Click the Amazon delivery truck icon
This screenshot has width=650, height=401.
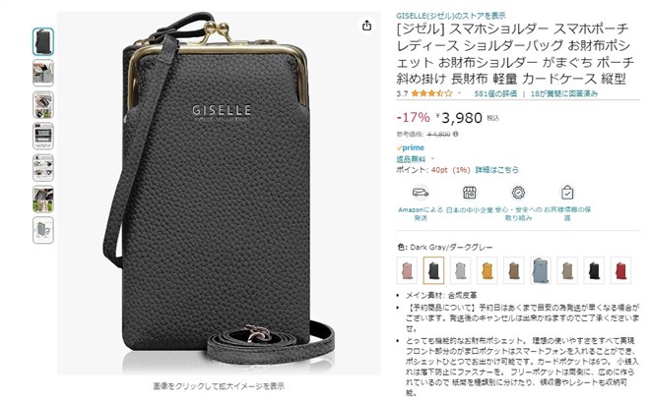(421, 193)
